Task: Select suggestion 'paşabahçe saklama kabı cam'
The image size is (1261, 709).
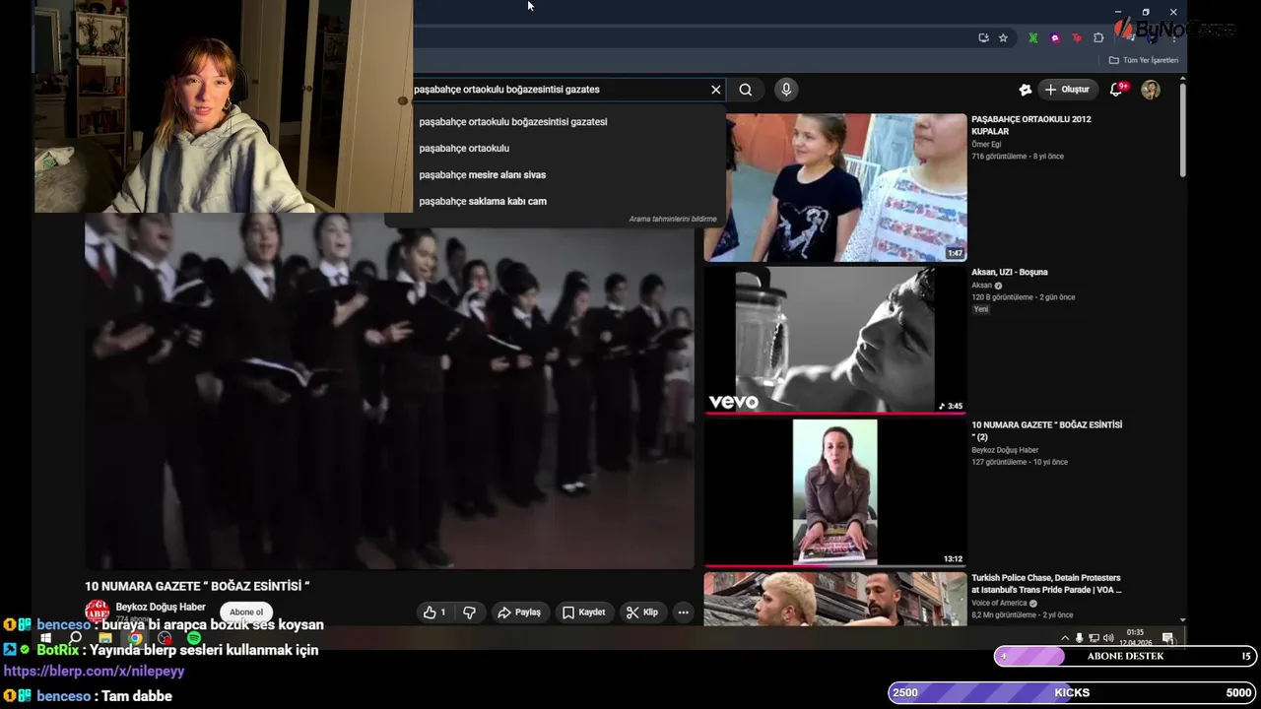Action: pyautogui.click(x=483, y=202)
